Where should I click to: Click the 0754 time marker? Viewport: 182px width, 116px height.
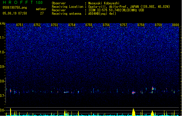[72, 25]
